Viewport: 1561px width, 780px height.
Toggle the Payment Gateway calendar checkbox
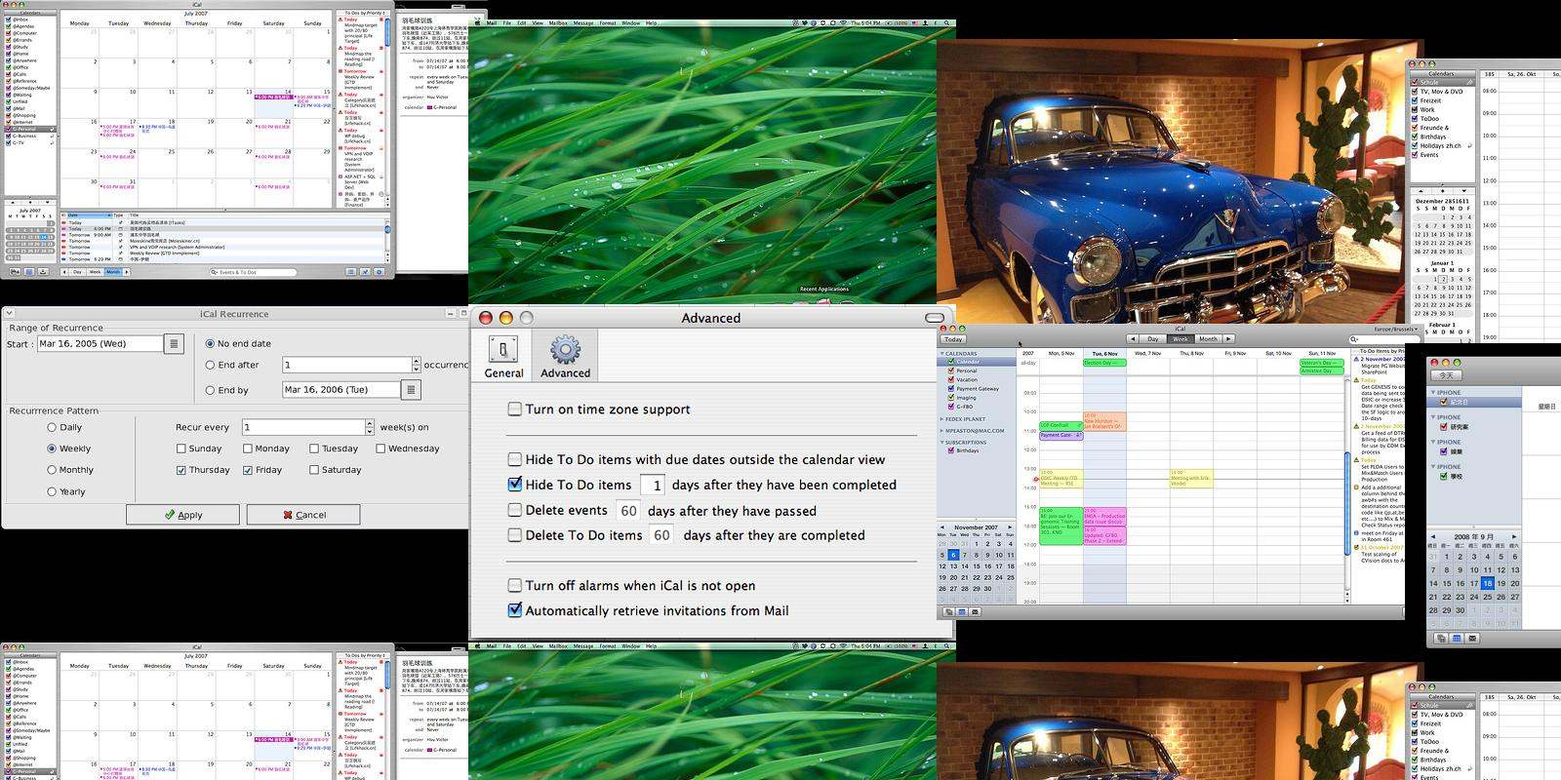(950, 388)
